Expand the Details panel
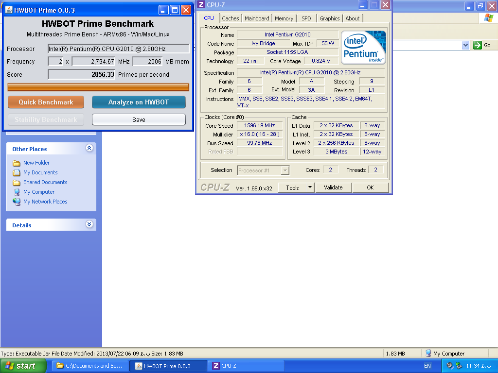Image resolution: width=498 pixels, height=373 pixels. tap(89, 224)
